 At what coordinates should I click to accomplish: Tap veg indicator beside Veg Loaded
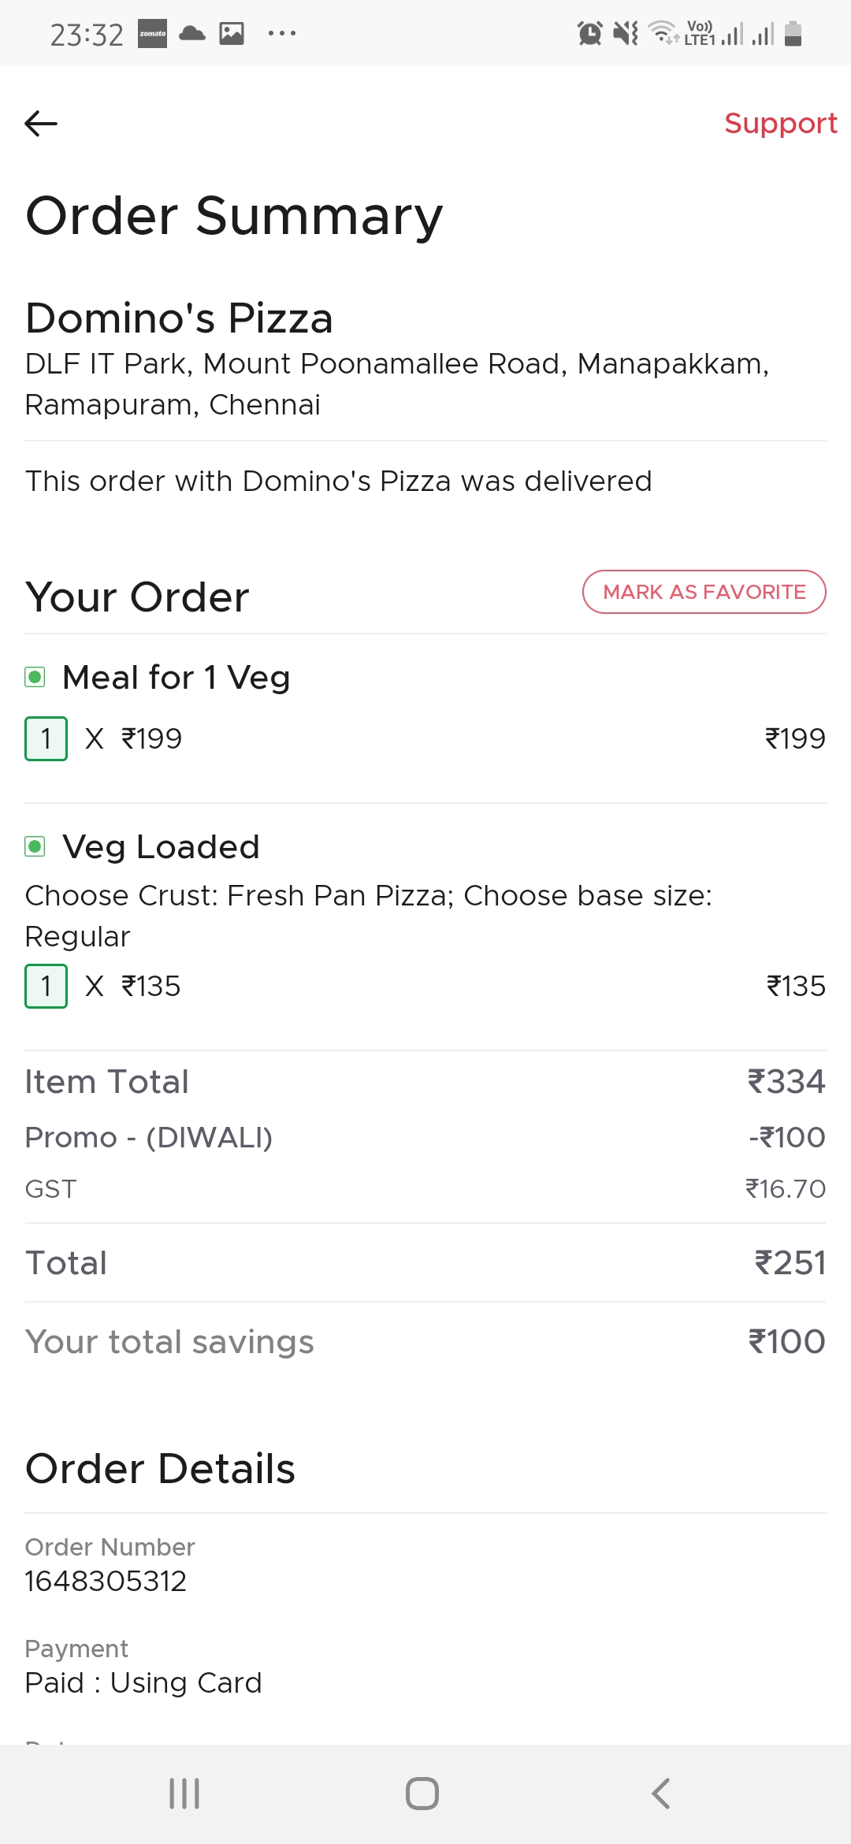tap(35, 847)
